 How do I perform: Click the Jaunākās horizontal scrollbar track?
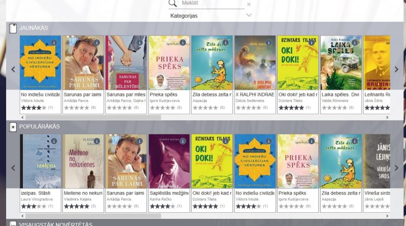pos(205,117)
